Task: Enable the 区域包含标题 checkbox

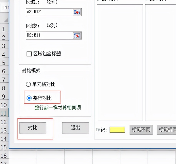Action: click(x=29, y=54)
